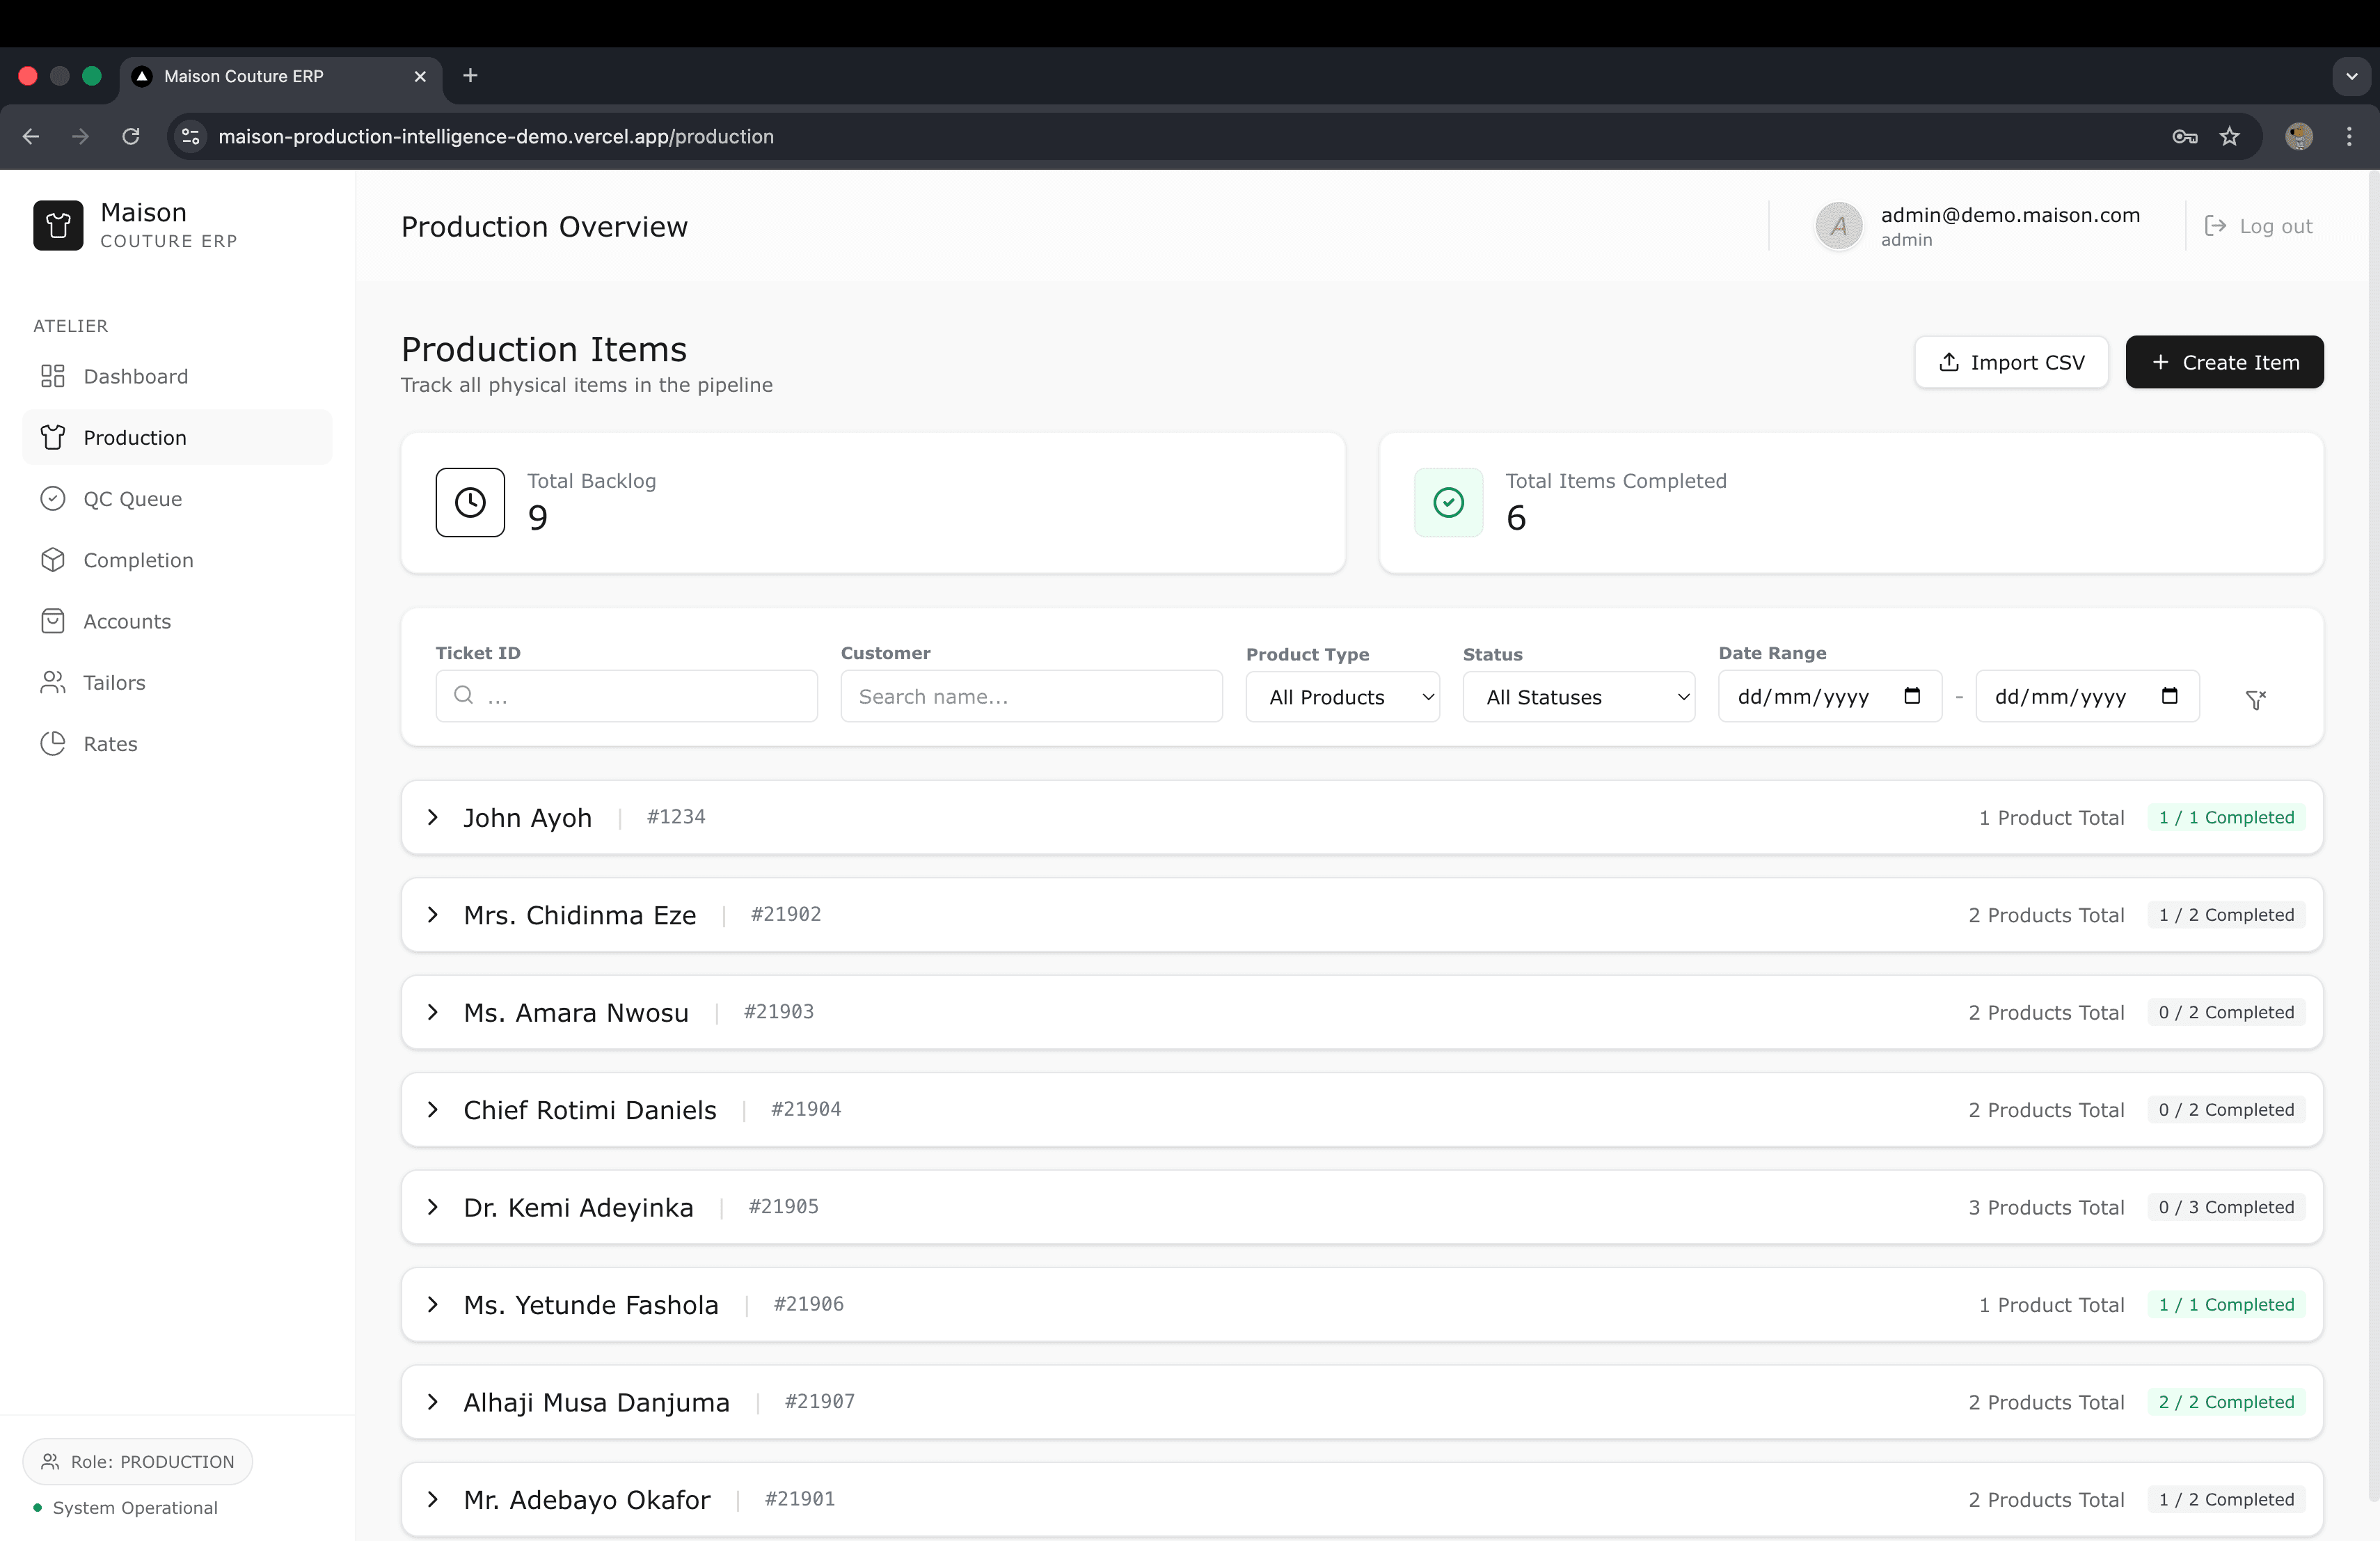This screenshot has height=1541, width=2380.
Task: Click the clear filters funnel icon
Action: 2255,699
